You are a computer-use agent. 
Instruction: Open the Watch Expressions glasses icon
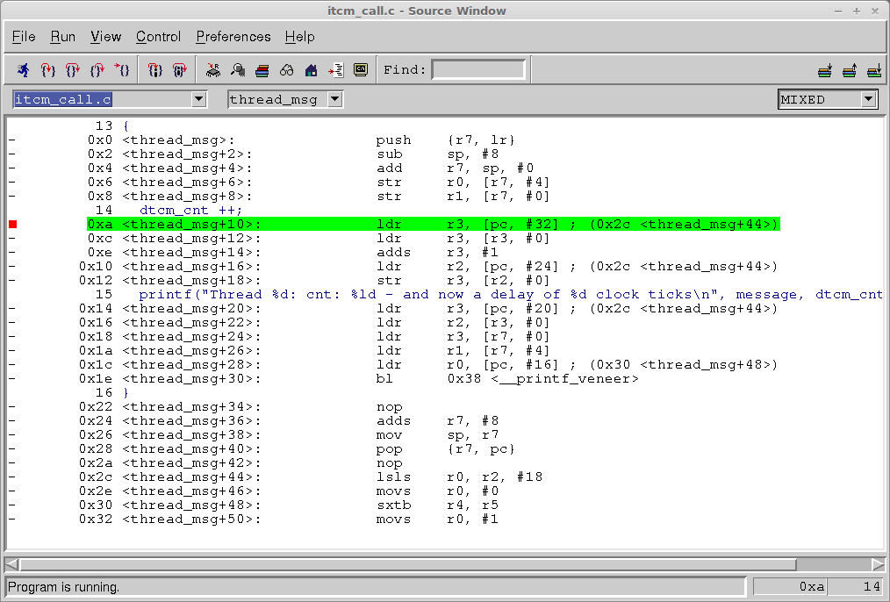tap(287, 70)
